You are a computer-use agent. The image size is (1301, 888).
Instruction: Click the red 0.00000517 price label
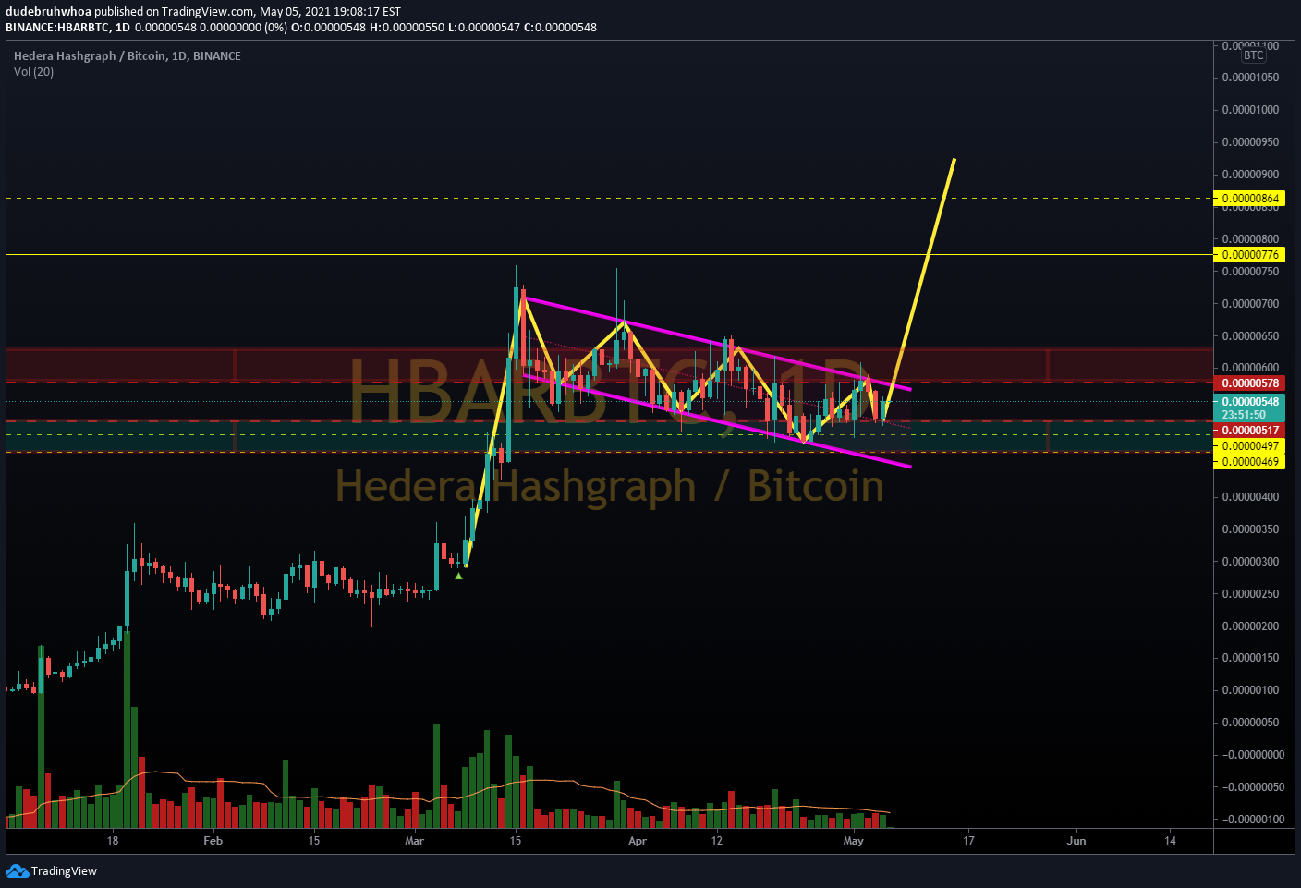[1250, 431]
